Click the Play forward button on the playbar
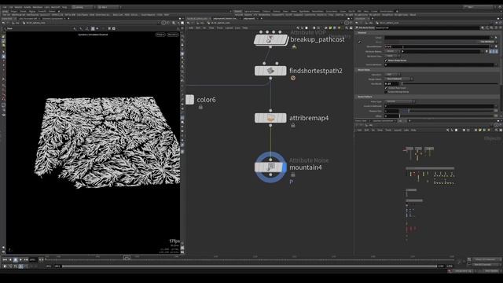Screen dimensions: 503x283 point(20,259)
